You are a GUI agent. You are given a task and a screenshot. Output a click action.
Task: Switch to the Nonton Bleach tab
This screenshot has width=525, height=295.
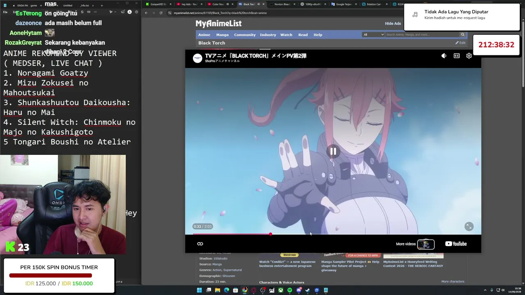click(x=282, y=4)
